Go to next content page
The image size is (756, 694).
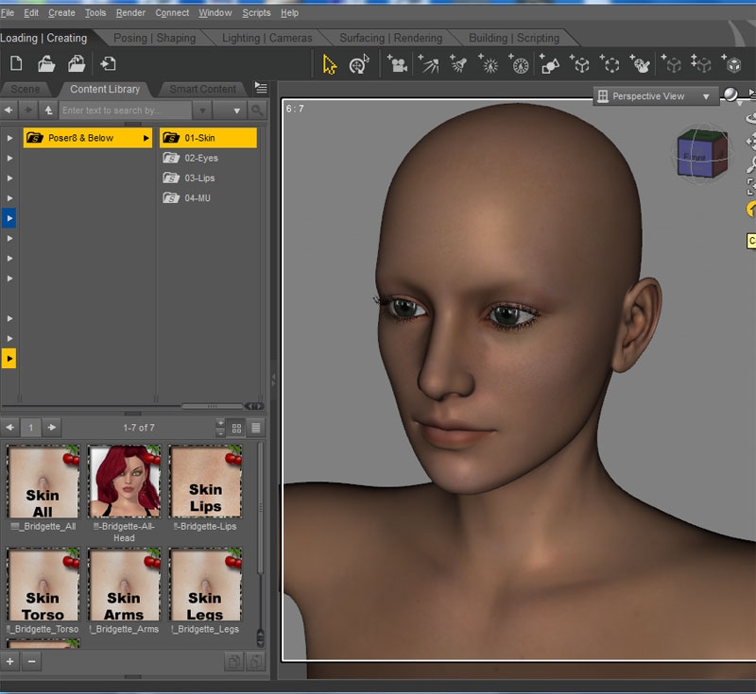coord(52,428)
